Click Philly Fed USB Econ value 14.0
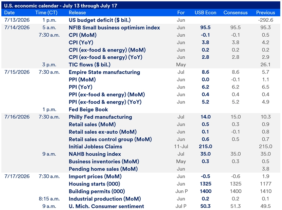 (205, 117)
